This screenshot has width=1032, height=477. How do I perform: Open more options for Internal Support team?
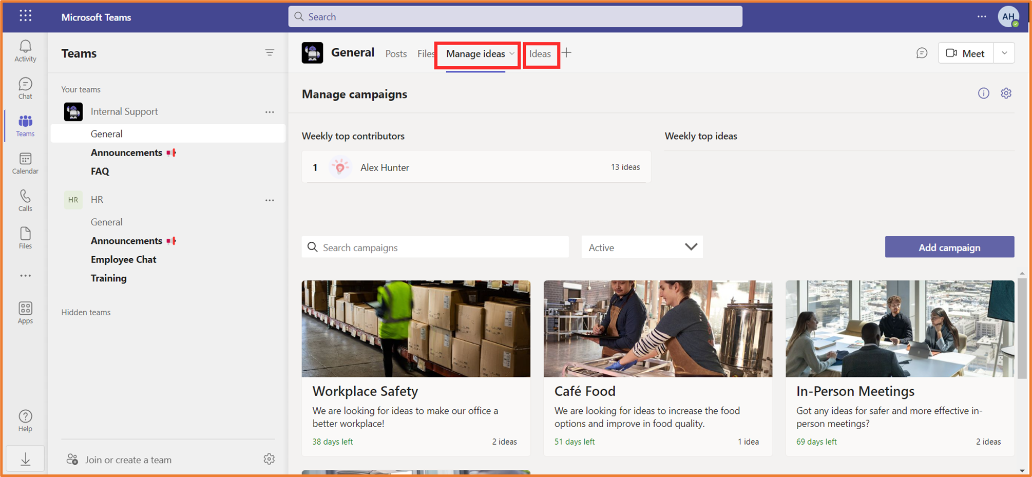[x=270, y=112]
